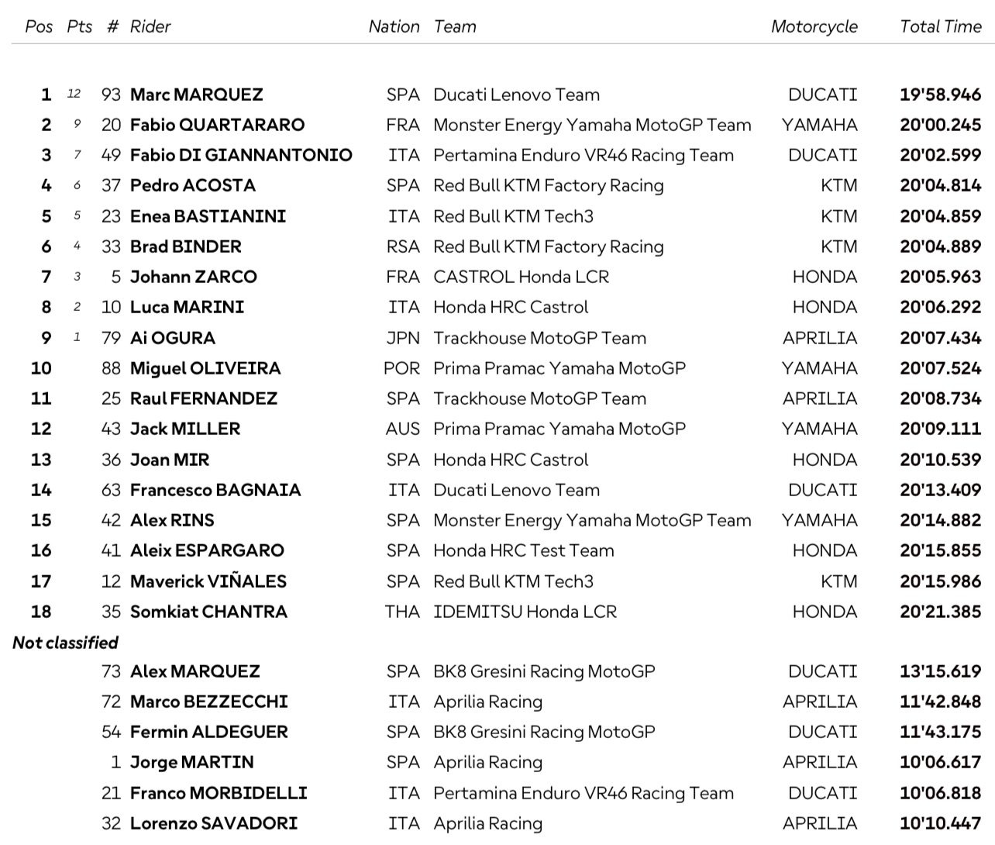Viewport: 995px width, 845px height.
Task: Select Alex MARQUEZ in not classified
Action: [195, 671]
